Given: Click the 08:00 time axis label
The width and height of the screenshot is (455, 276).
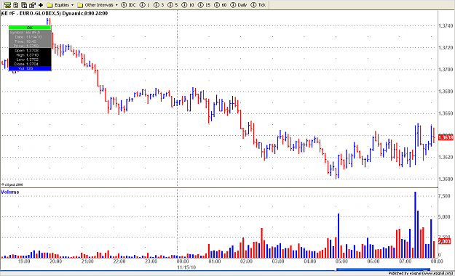Looking at the screenshot, I should pyautogui.click(x=437, y=261).
